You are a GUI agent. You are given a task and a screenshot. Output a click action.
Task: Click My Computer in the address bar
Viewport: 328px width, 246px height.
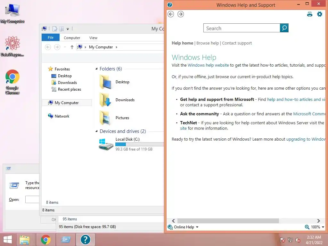coord(101,47)
